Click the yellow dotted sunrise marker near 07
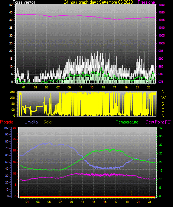The width and height of the screenshot is (173, 207). 59,194
